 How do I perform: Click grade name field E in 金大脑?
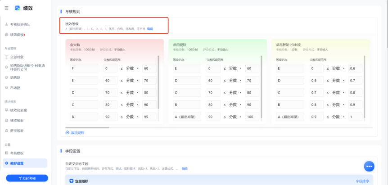(x=84, y=81)
